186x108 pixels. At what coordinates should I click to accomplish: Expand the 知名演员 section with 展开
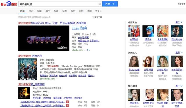click(x=179, y=86)
